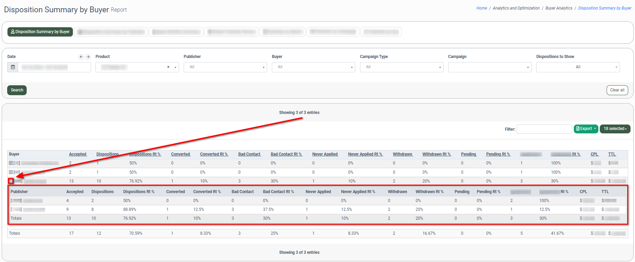Open the Home breadcrumb link
This screenshot has height=262, width=635.
(481, 8)
